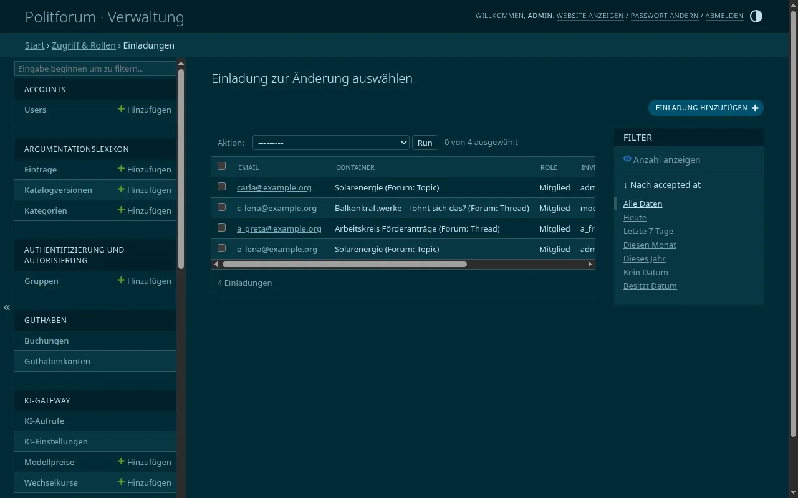Click the eye icon for Anzahl anzeigen
798x498 pixels.
tap(627, 159)
